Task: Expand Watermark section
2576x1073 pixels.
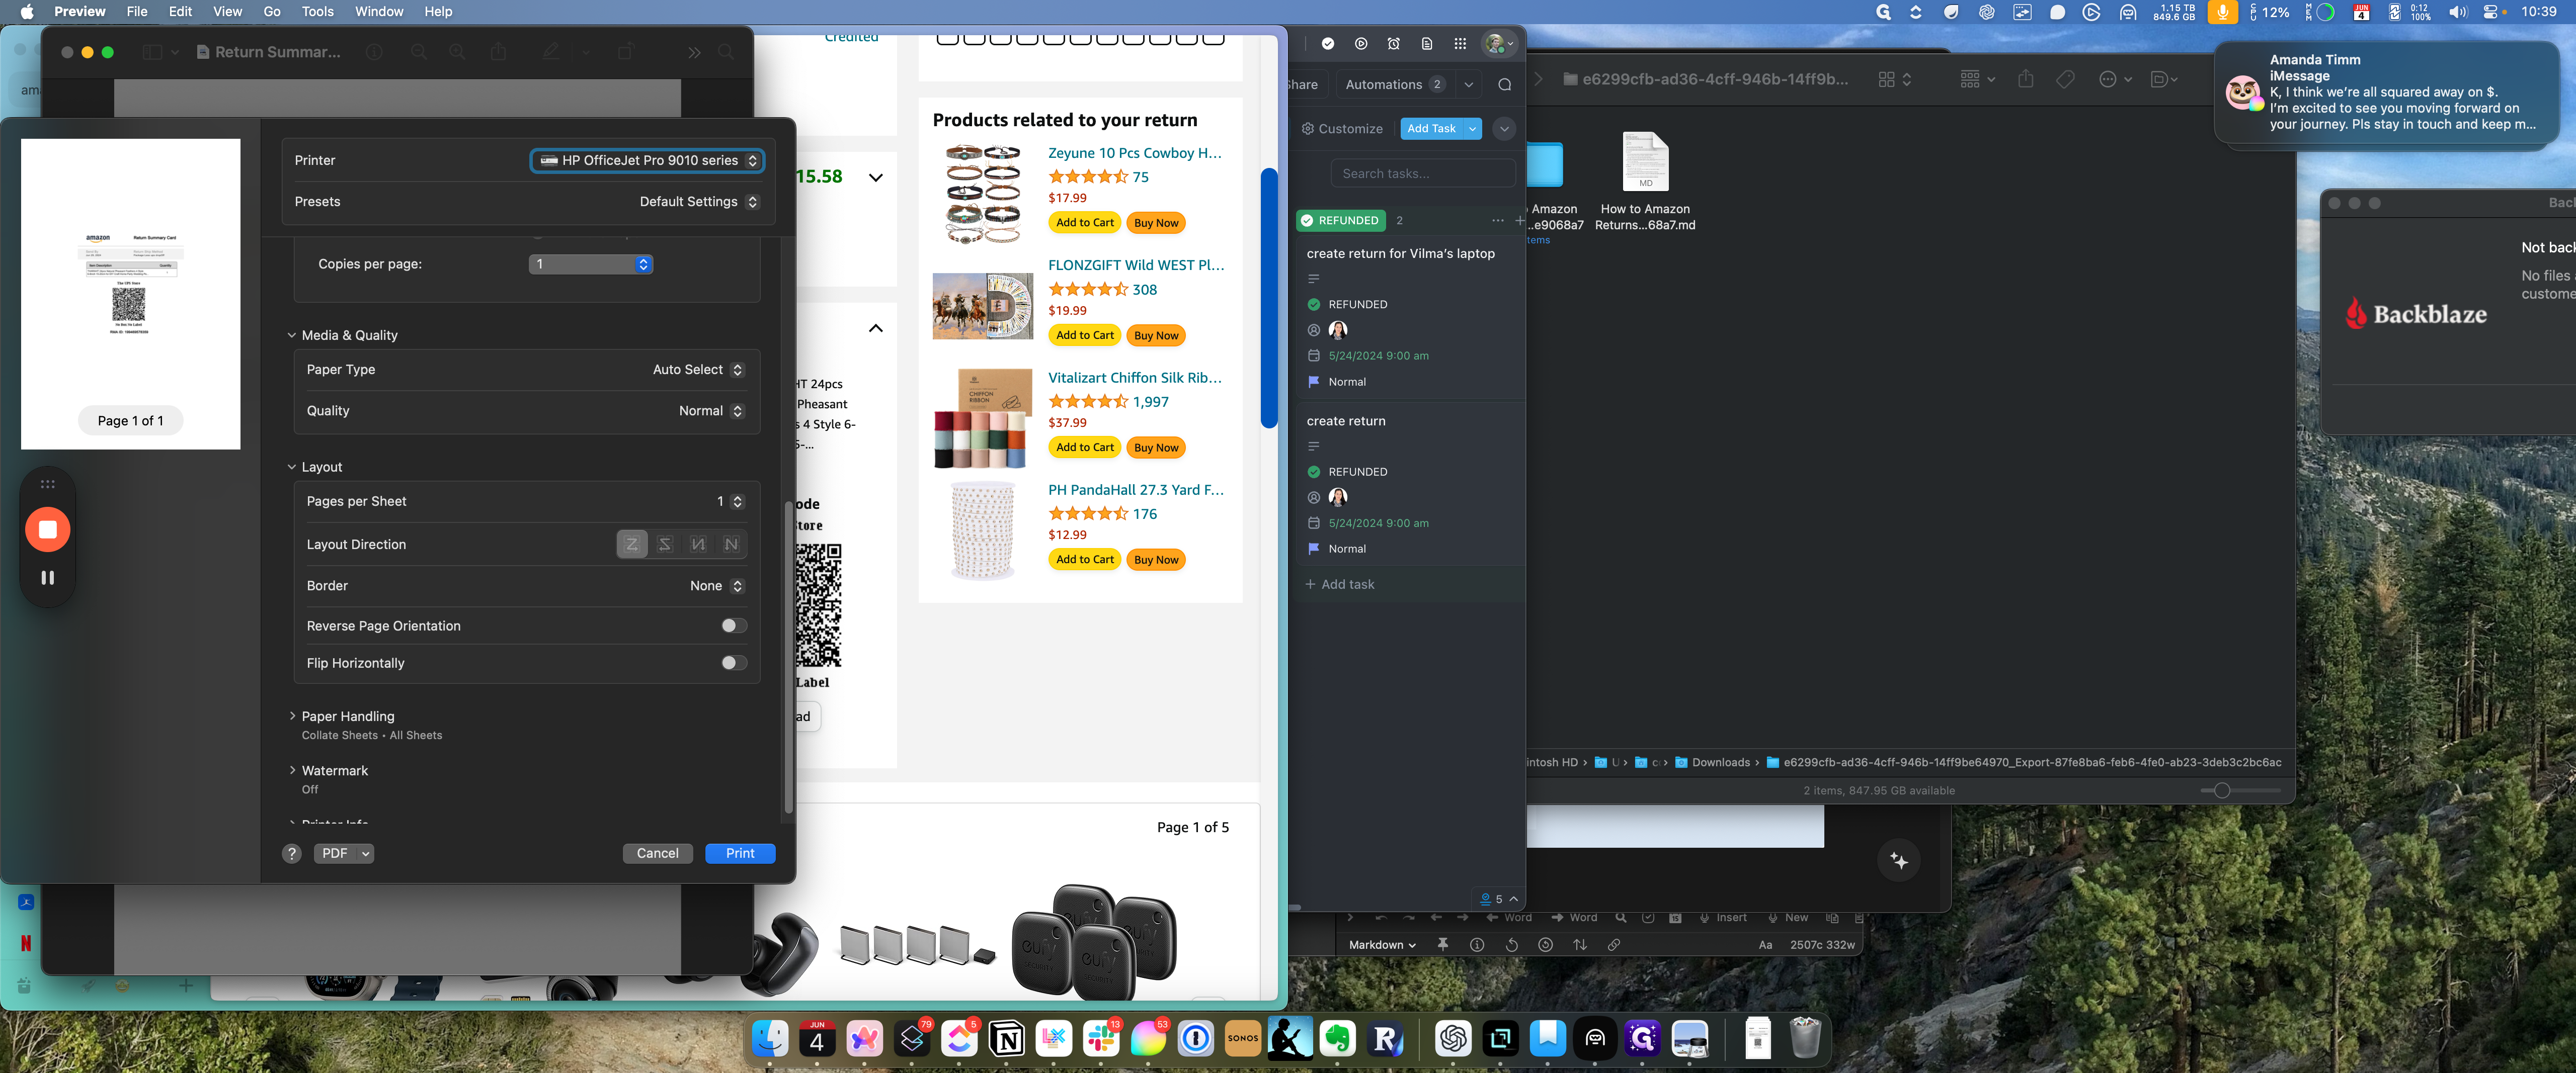Action: (292, 770)
